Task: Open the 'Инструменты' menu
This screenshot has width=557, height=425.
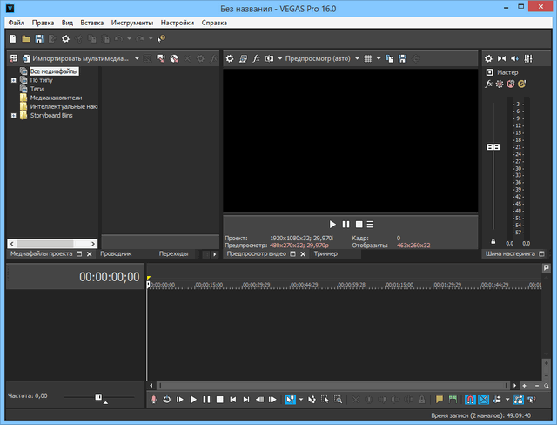Action: coord(132,21)
